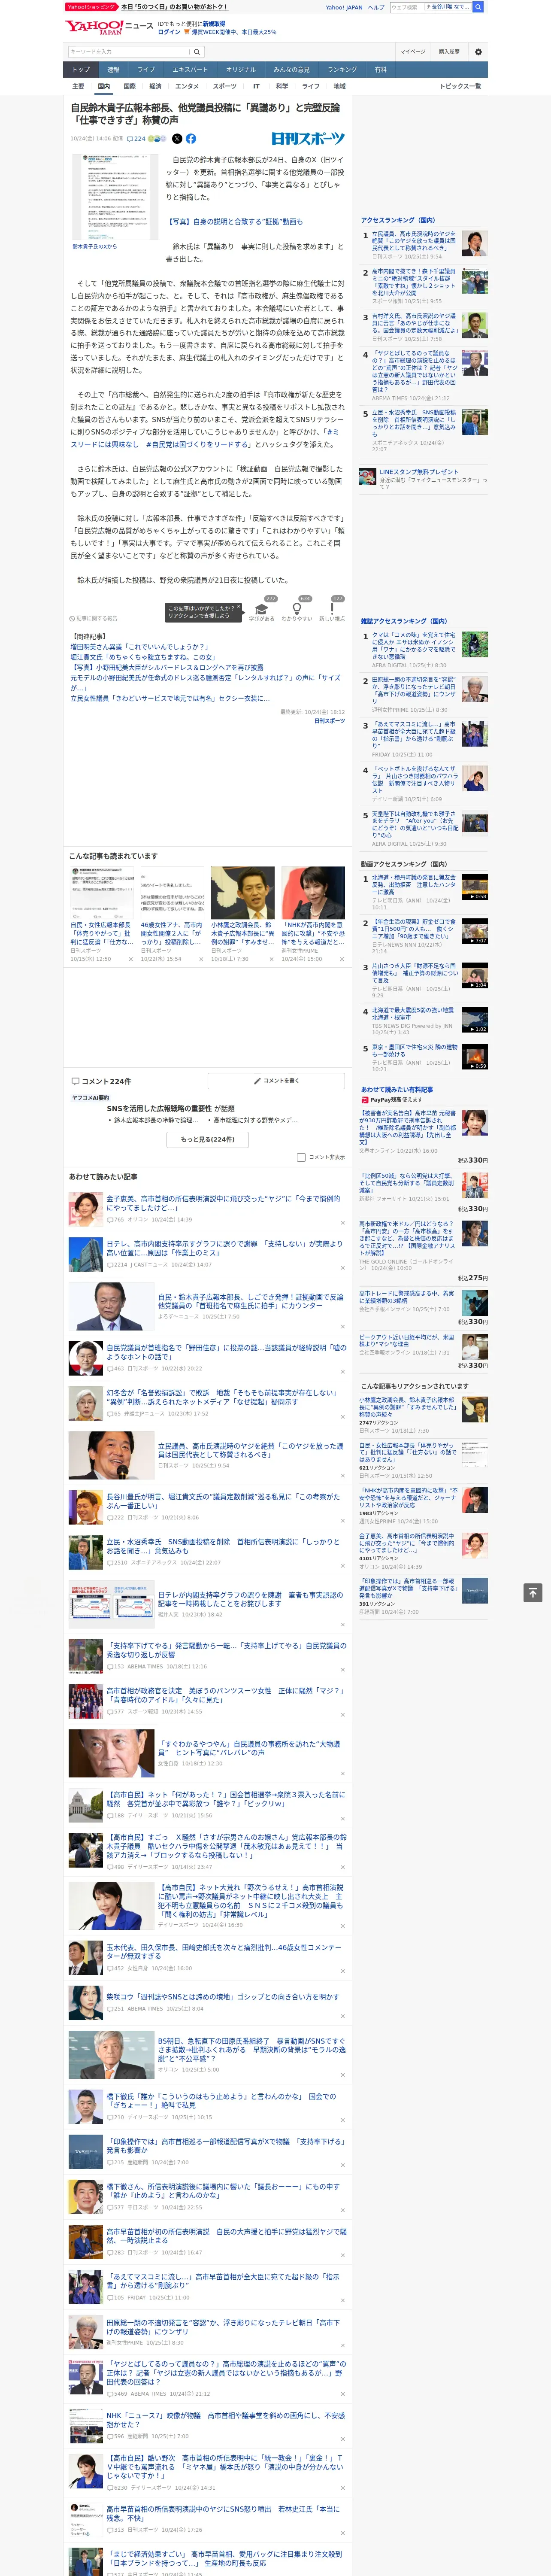The width and height of the screenshot is (551, 2576).
Task: Open the 224 comments bubble under headline
Action: pyautogui.click(x=136, y=139)
